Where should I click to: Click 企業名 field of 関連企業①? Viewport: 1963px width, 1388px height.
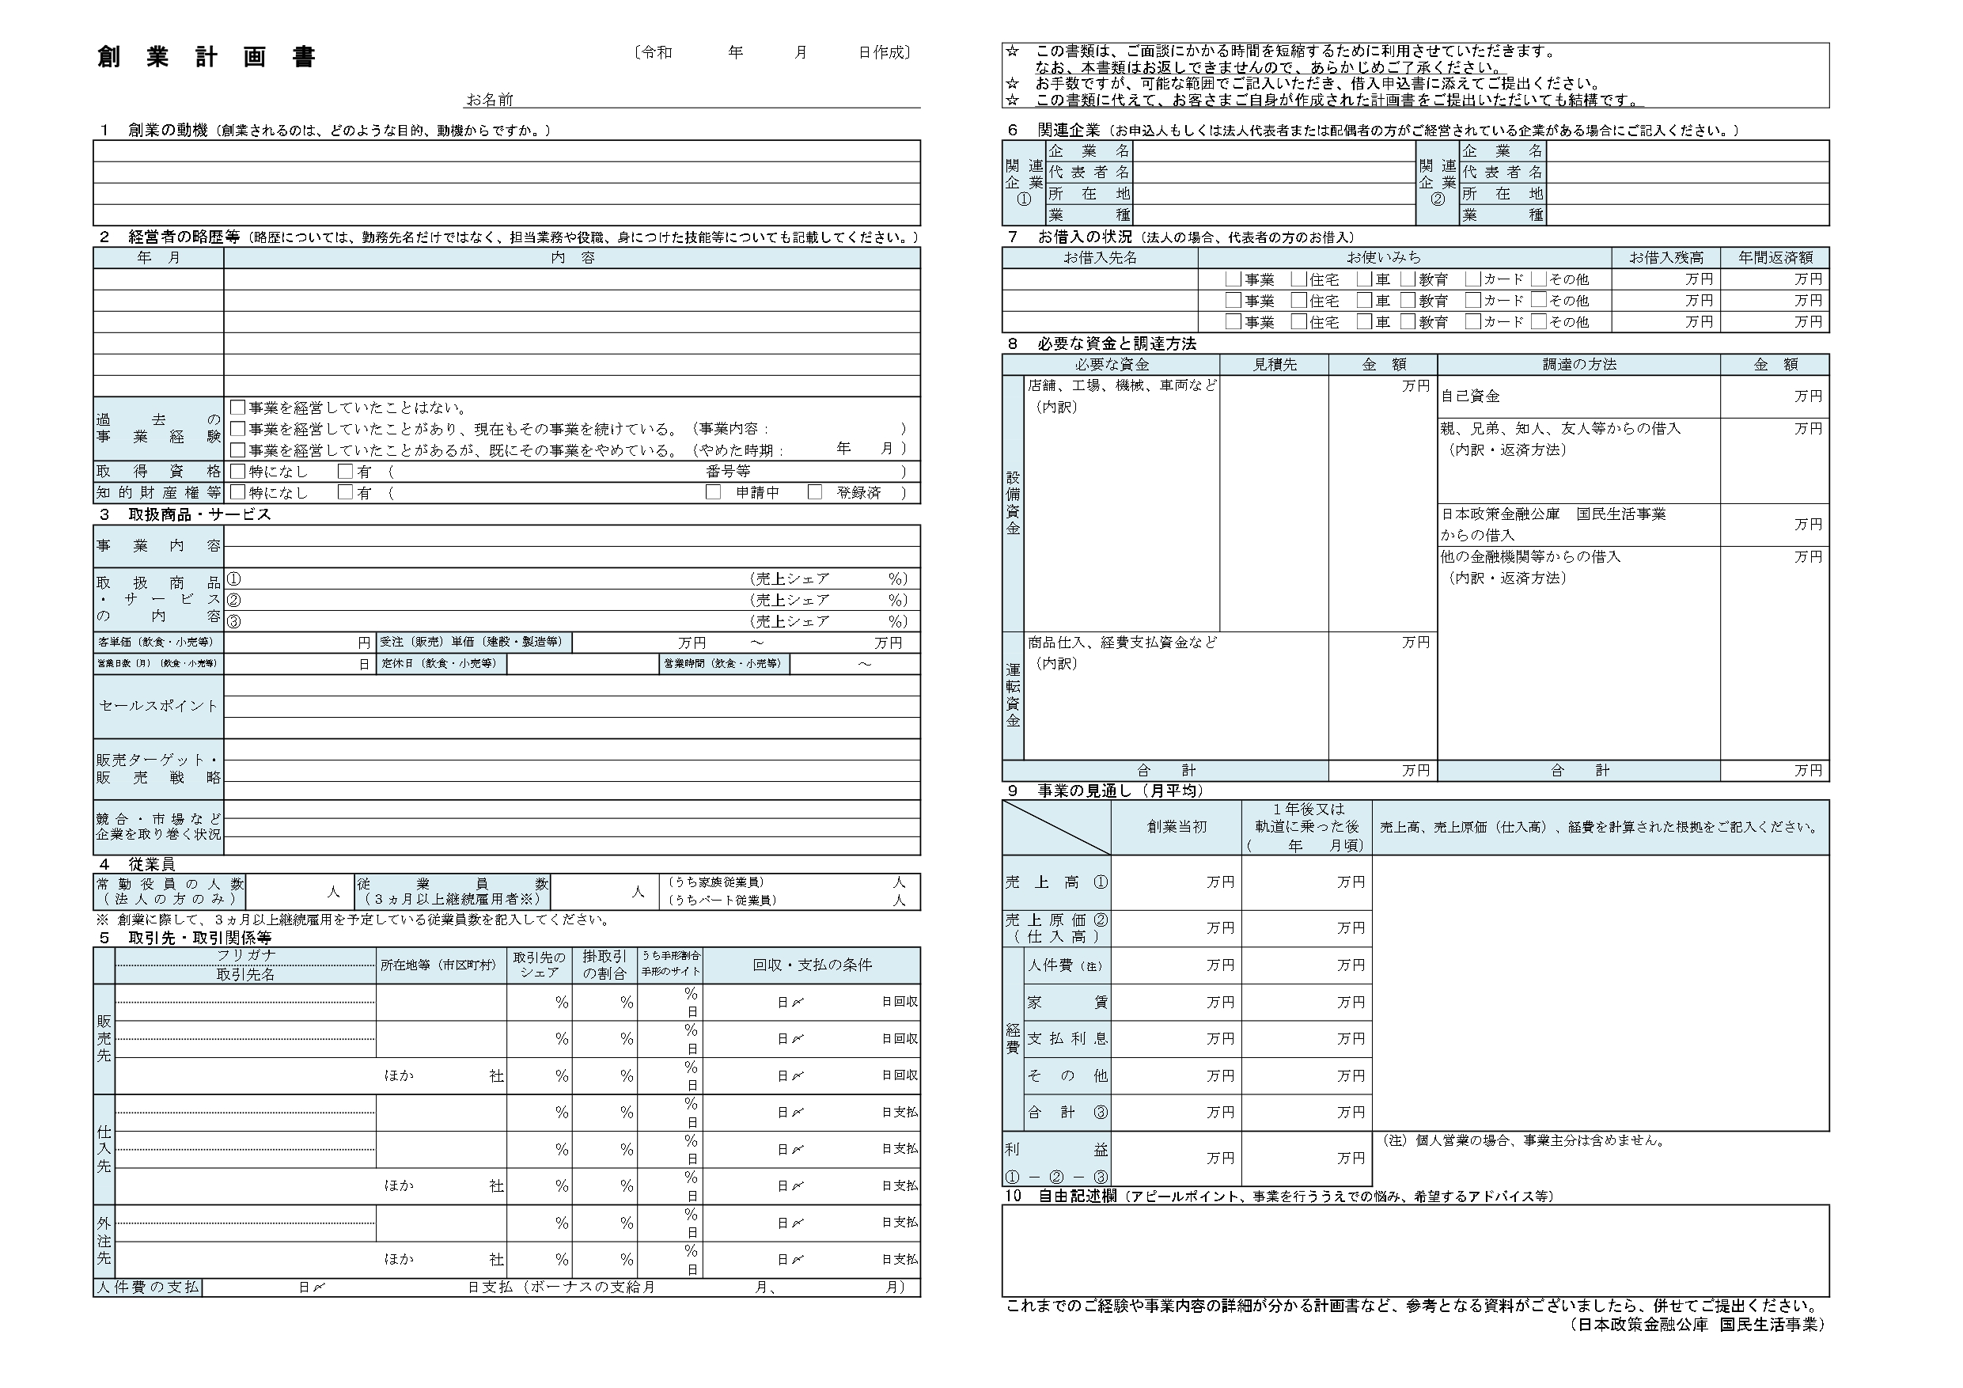1274,151
